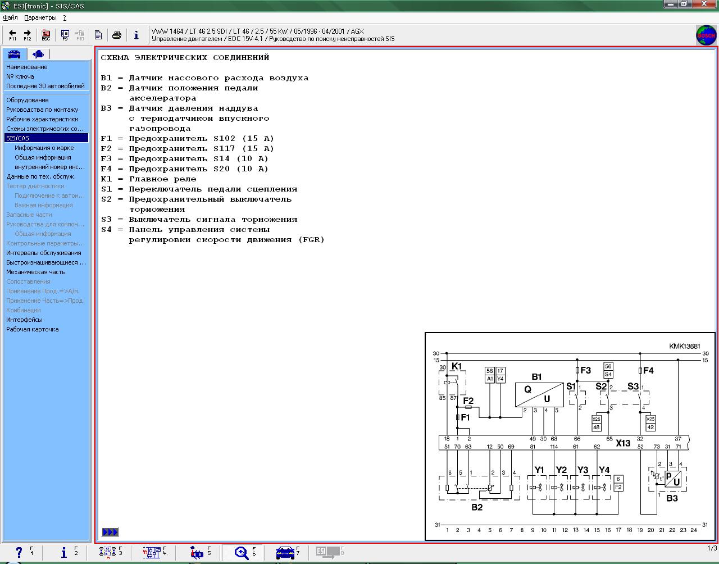Click the wiring diagram thumbnail KMK13681
This screenshot has height=564, width=719.
tap(570, 436)
